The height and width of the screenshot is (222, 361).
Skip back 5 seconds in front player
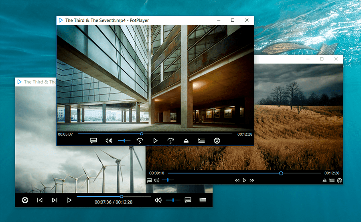point(140,141)
